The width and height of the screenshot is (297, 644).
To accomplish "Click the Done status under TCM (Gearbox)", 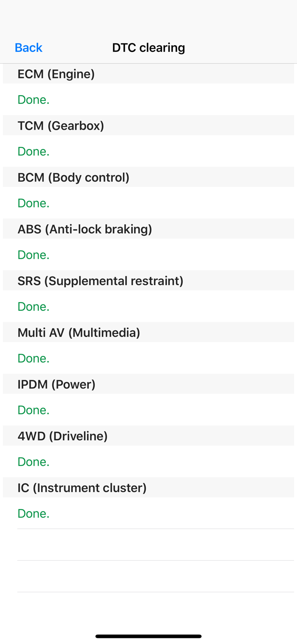I will coord(33,152).
